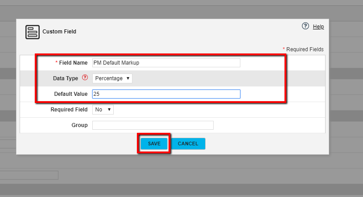Click the Custom Field form icon
The height and width of the screenshot is (197, 363).
click(33, 32)
